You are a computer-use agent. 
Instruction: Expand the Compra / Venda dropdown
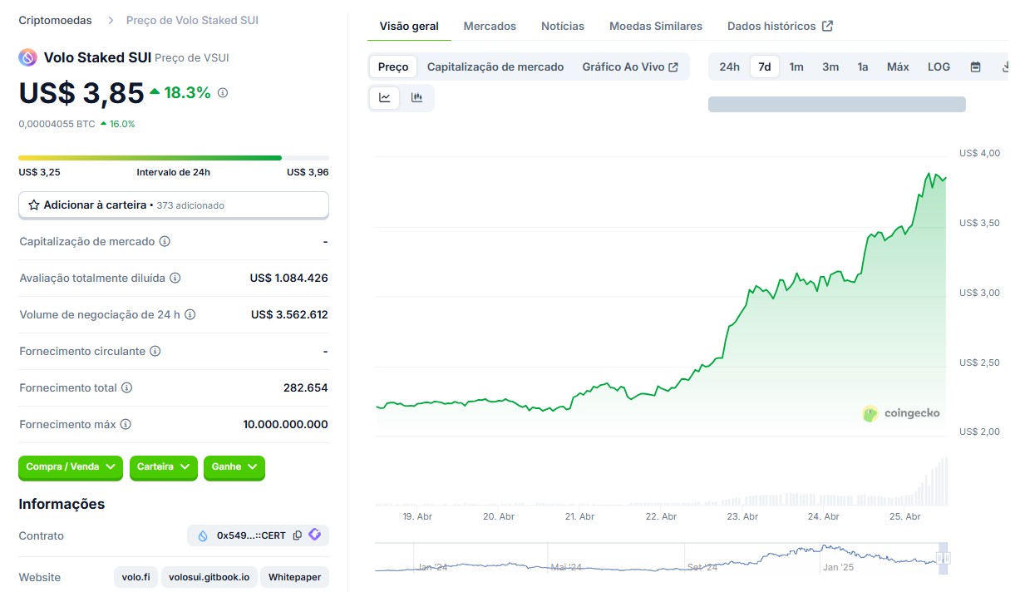pos(71,467)
